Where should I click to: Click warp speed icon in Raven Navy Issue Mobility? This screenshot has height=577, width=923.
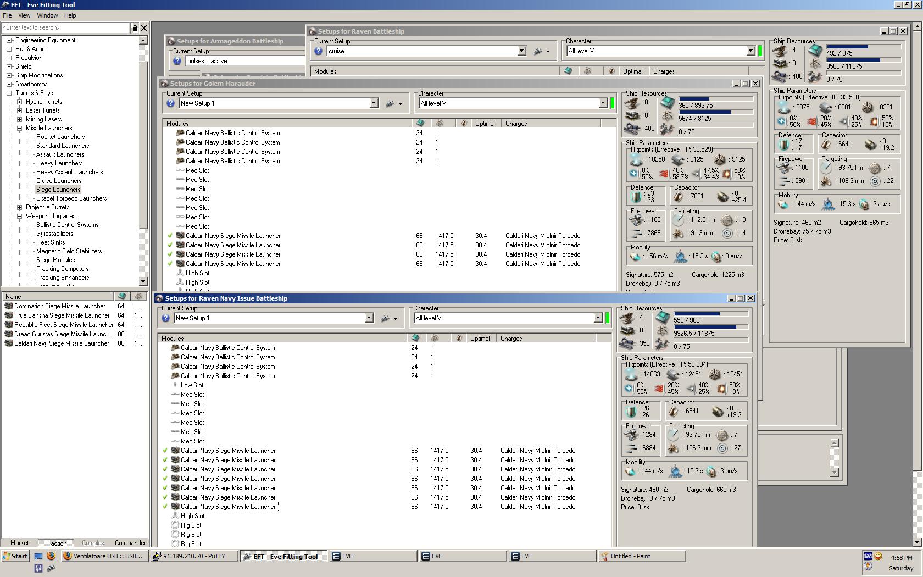coord(711,471)
